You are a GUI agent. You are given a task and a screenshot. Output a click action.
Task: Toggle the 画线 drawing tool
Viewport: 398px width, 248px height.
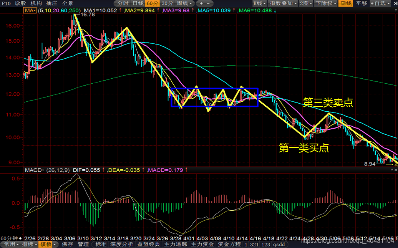click(346, 3)
